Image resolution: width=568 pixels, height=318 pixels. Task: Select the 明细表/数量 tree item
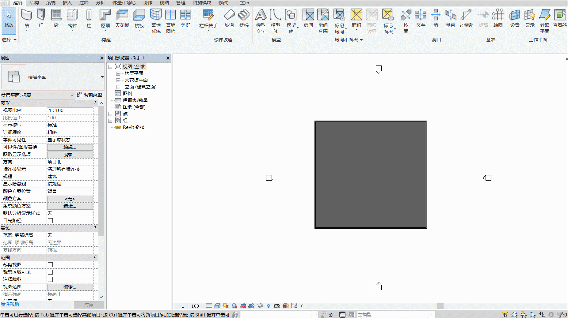click(x=135, y=100)
